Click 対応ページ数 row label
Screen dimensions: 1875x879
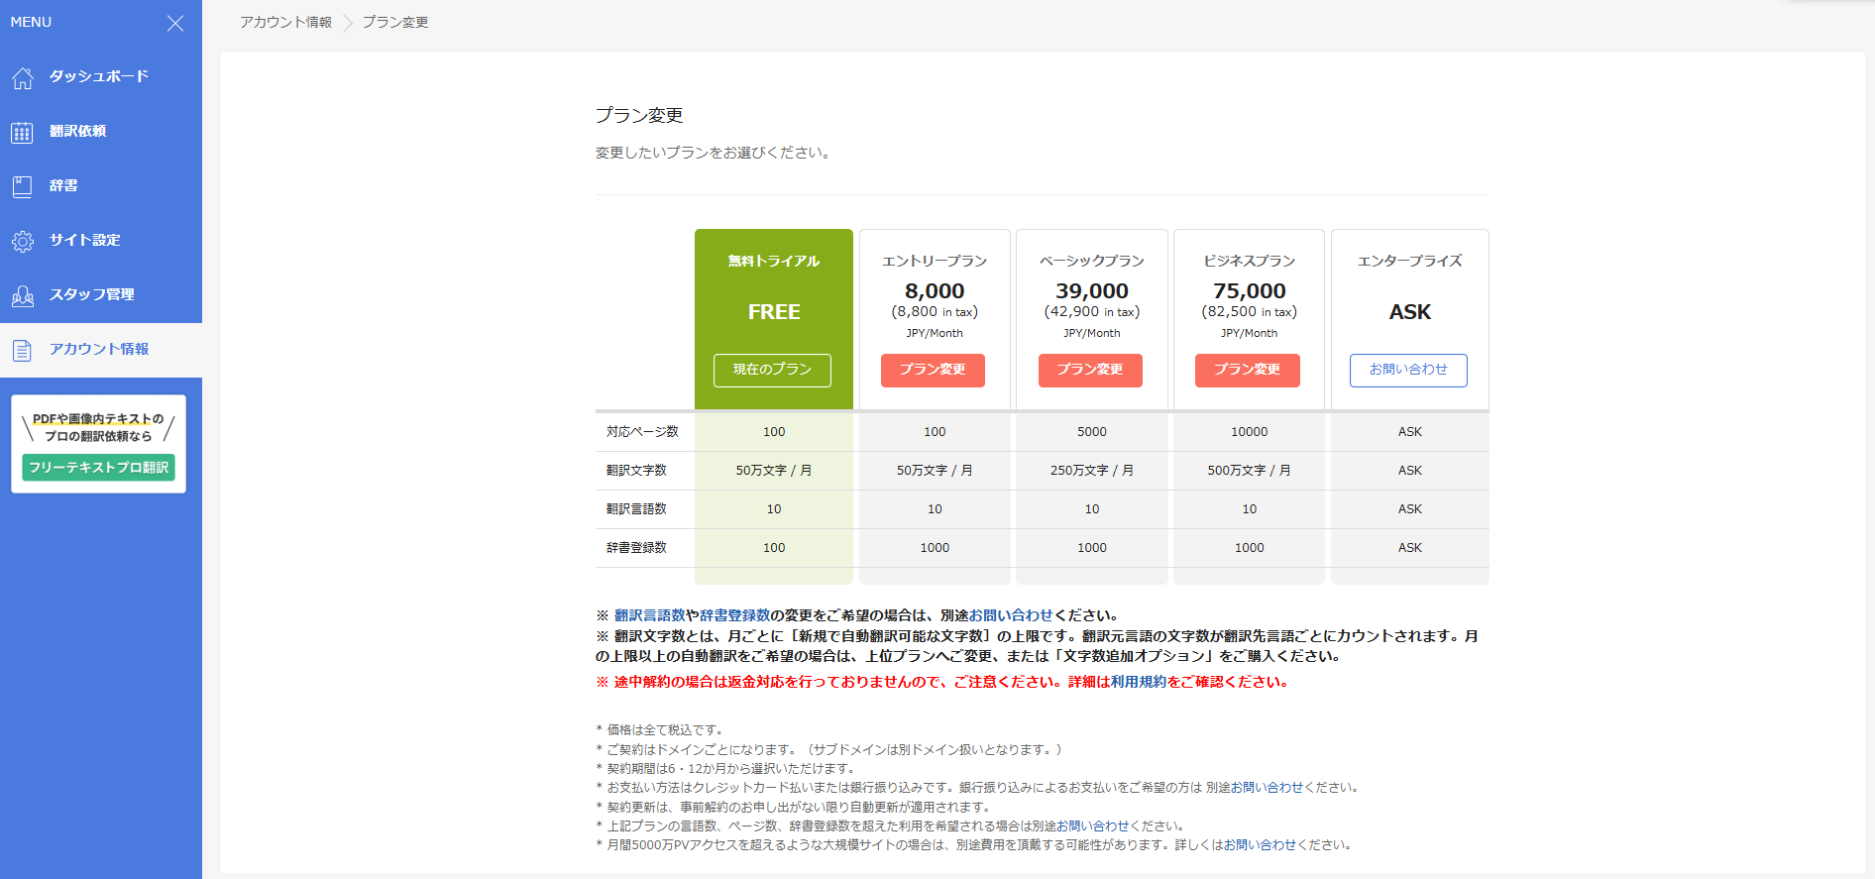(x=642, y=432)
